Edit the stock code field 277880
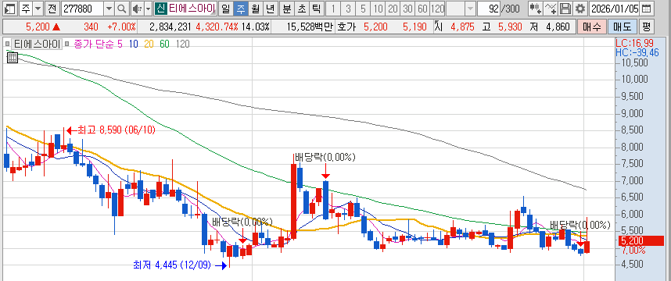 (82, 8)
